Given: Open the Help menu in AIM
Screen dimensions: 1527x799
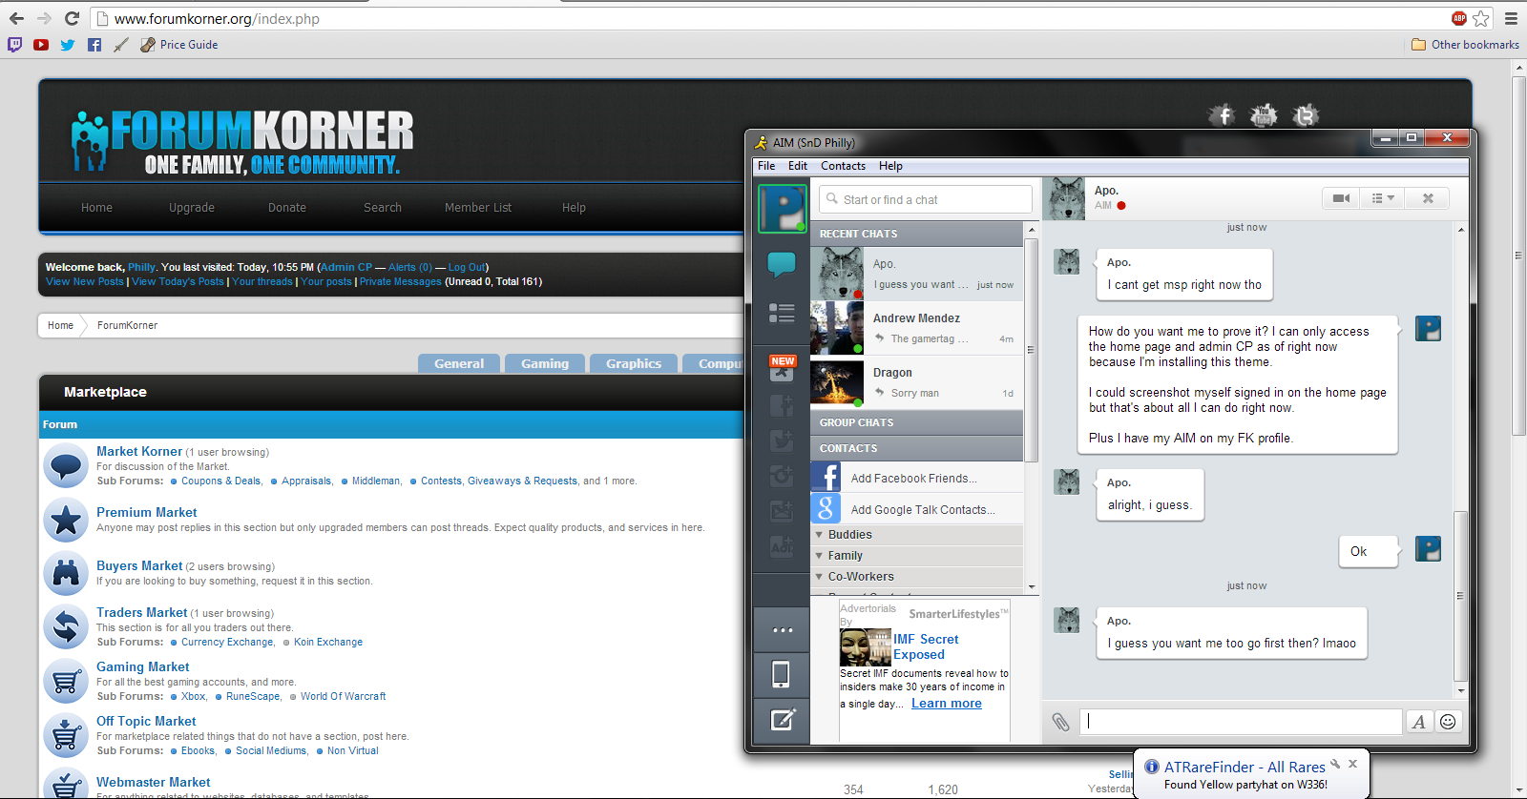Looking at the screenshot, I should (x=890, y=166).
